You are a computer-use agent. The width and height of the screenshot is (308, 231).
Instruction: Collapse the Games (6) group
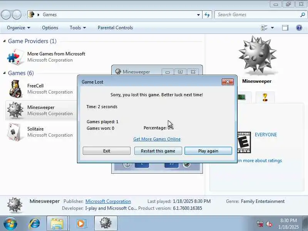[4, 73]
